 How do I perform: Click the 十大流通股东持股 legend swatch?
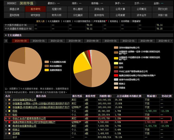(47, 62)
